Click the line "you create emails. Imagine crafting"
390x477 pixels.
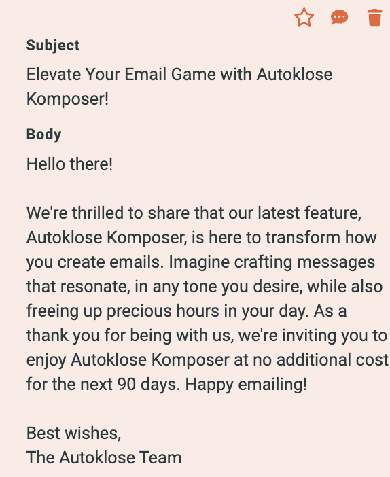tap(201, 262)
